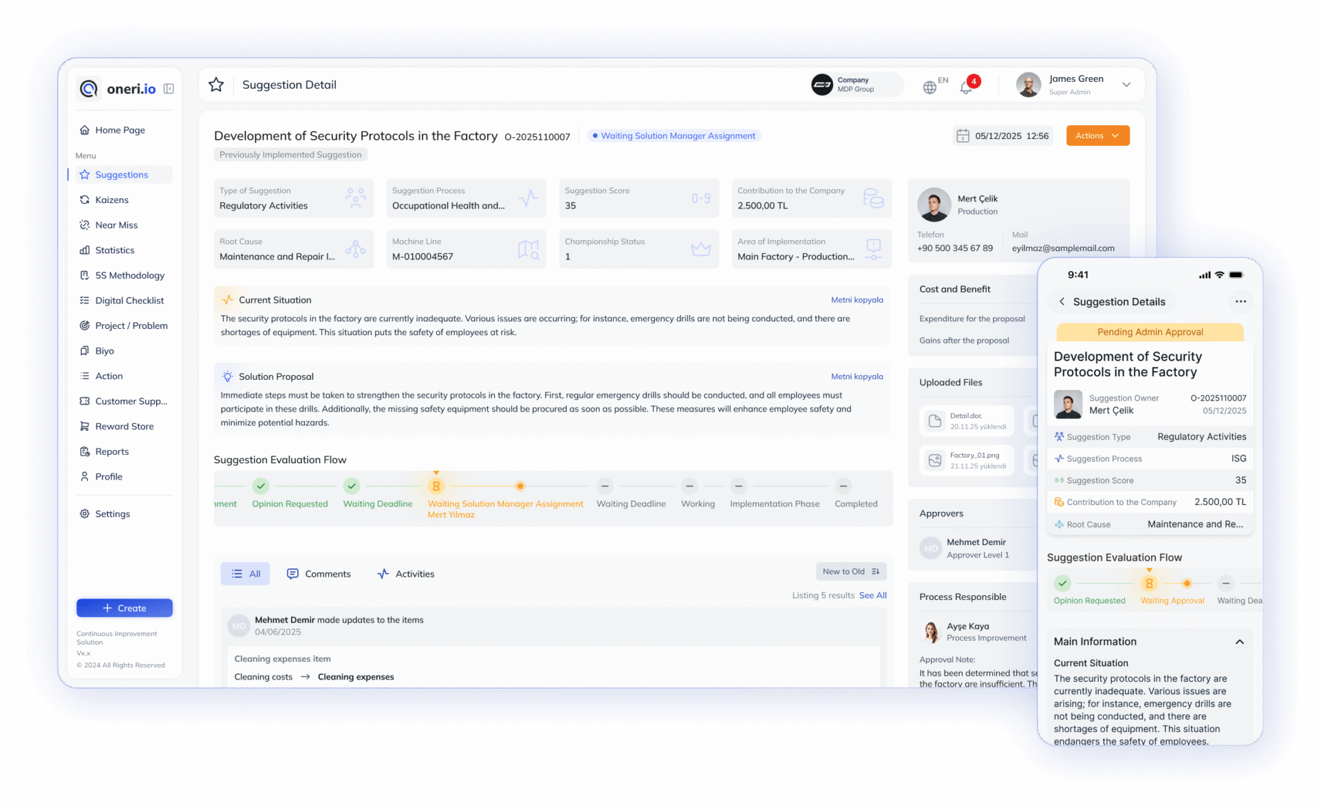1321x803 pixels.
Task: Click the favorite star icon beside Suggestion Detail
Action: pos(216,85)
